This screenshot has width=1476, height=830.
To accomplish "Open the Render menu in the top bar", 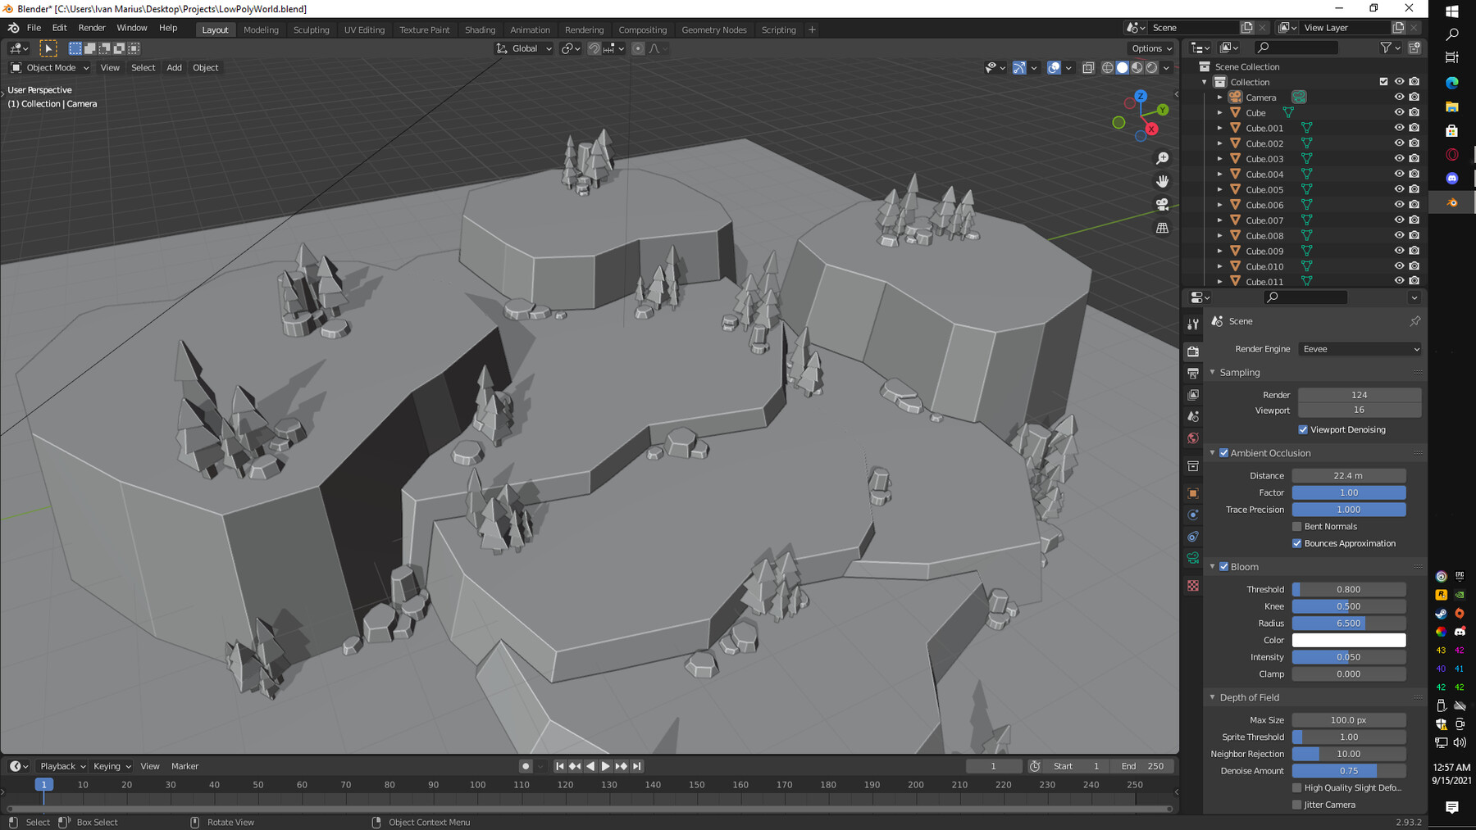I will tap(92, 27).
